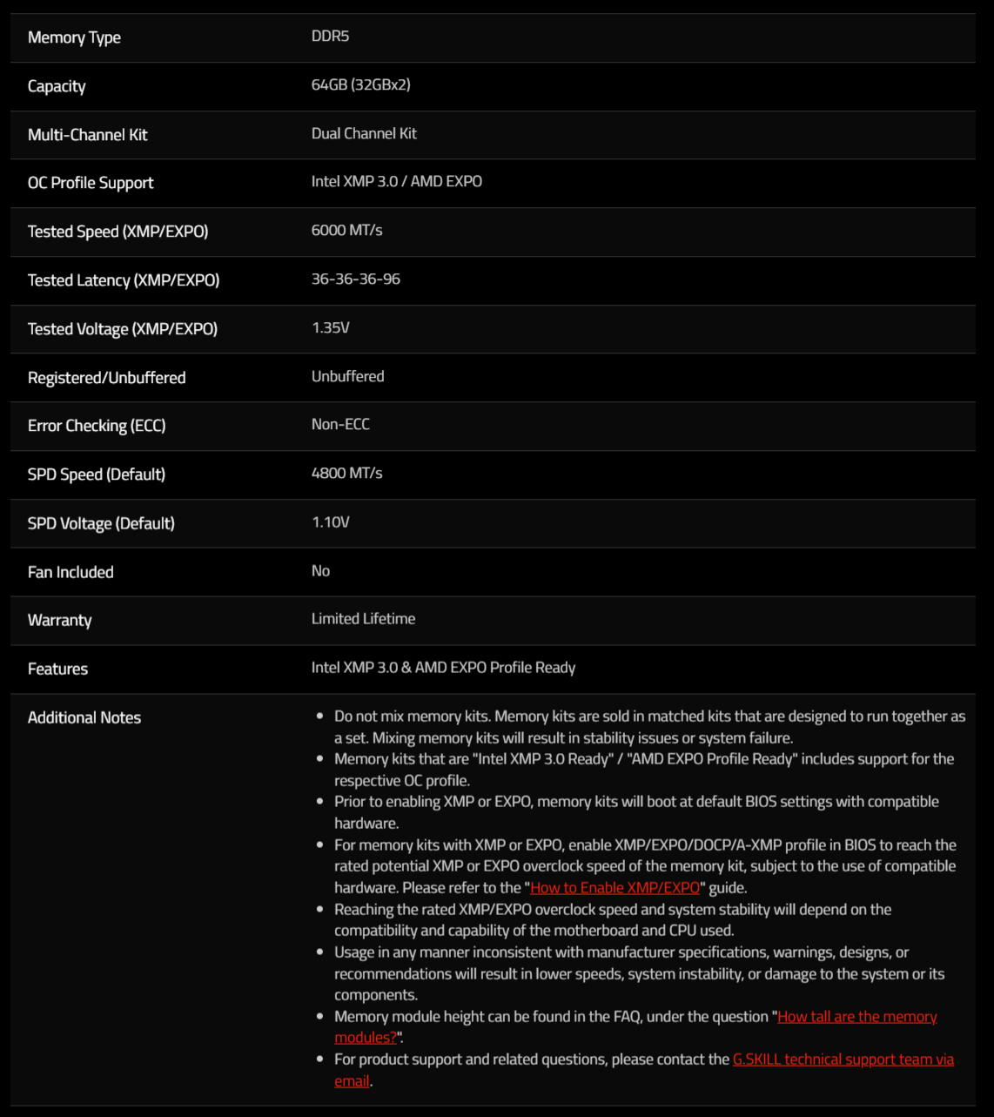Open the "How tall are the memory modules?" link
994x1117 pixels.
[x=856, y=1017]
